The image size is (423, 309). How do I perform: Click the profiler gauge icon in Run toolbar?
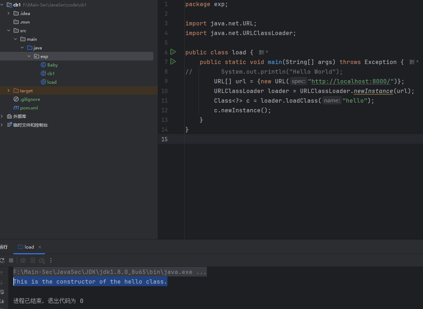[42, 260]
